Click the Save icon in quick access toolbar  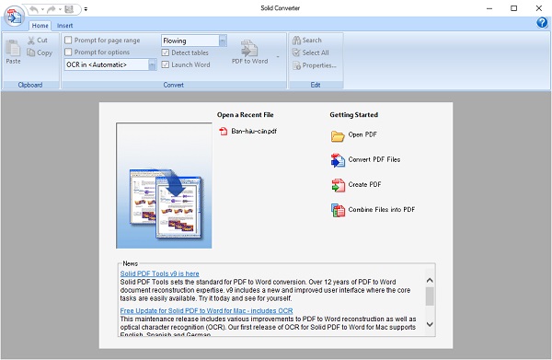69,9
